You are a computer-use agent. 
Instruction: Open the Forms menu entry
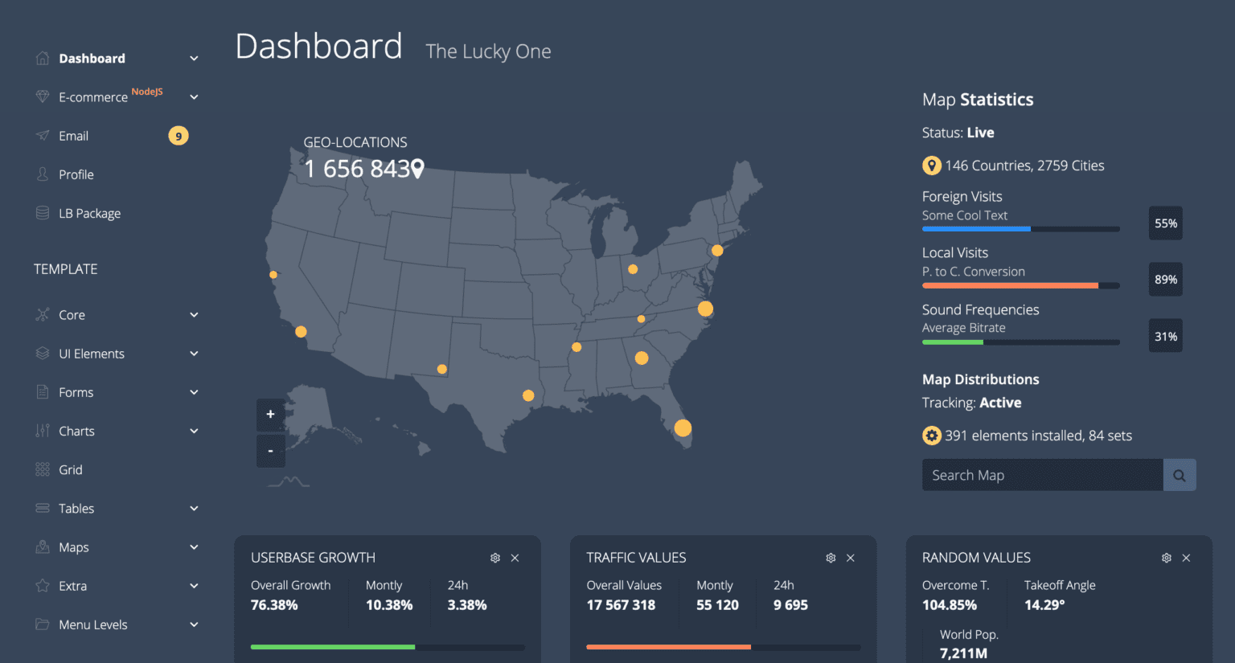click(76, 391)
